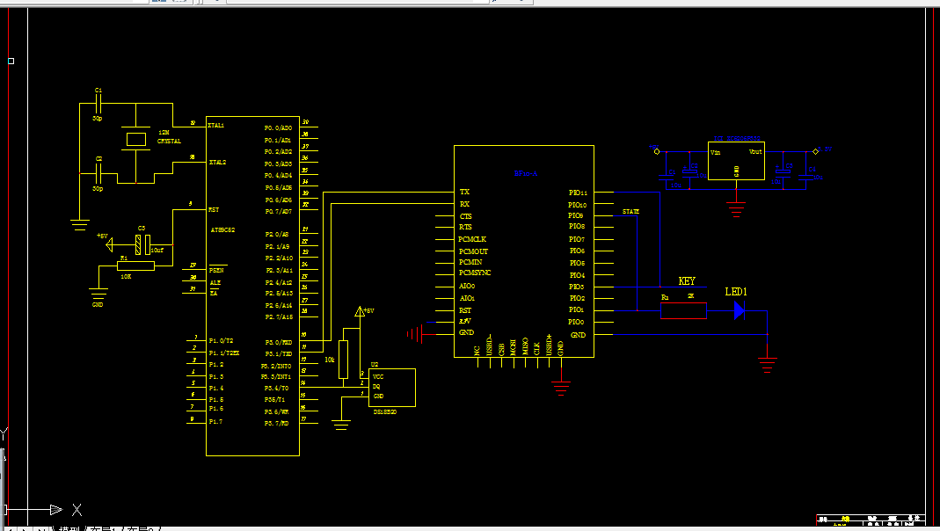
Task: Pick the red ground symbol under the regulator
Action: pos(736,210)
